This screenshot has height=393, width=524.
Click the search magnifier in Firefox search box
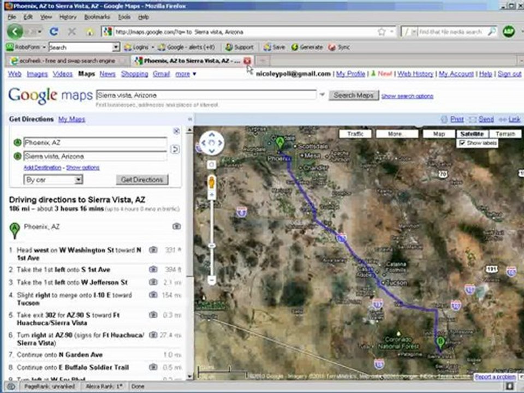(x=492, y=32)
